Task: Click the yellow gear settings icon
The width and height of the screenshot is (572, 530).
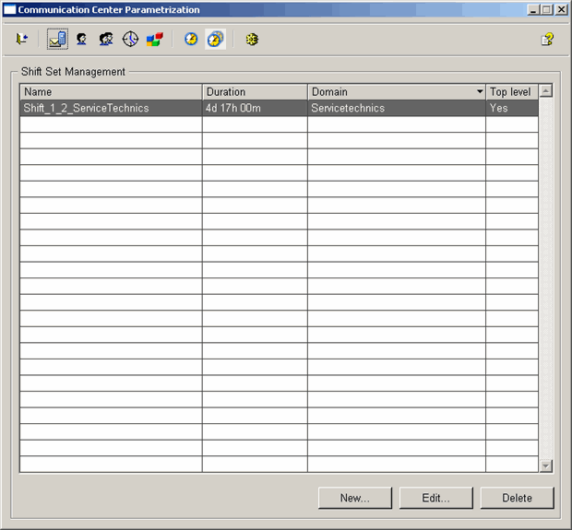Action: [252, 39]
